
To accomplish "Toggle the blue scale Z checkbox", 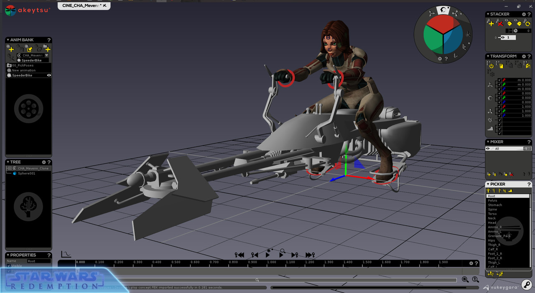I will pyautogui.click(x=499, y=115).
